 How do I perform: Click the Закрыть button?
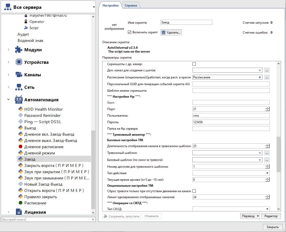(272, 227)
